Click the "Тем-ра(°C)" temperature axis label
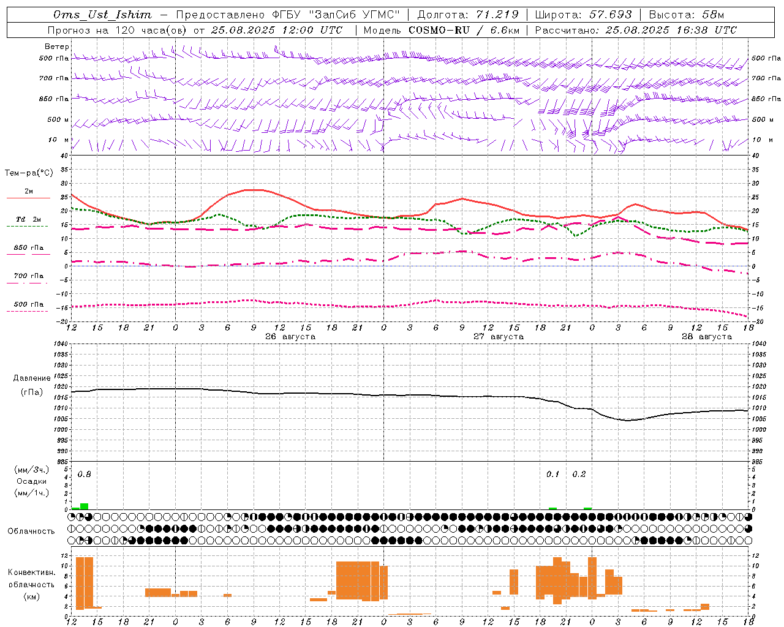The image size is (784, 627). (x=29, y=173)
